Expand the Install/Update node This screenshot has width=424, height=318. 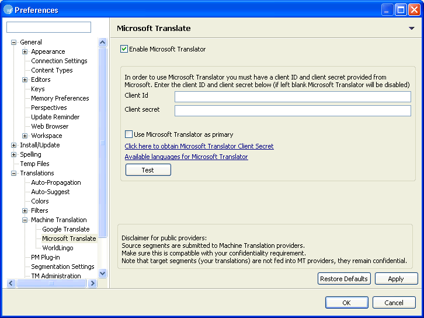tap(13, 145)
